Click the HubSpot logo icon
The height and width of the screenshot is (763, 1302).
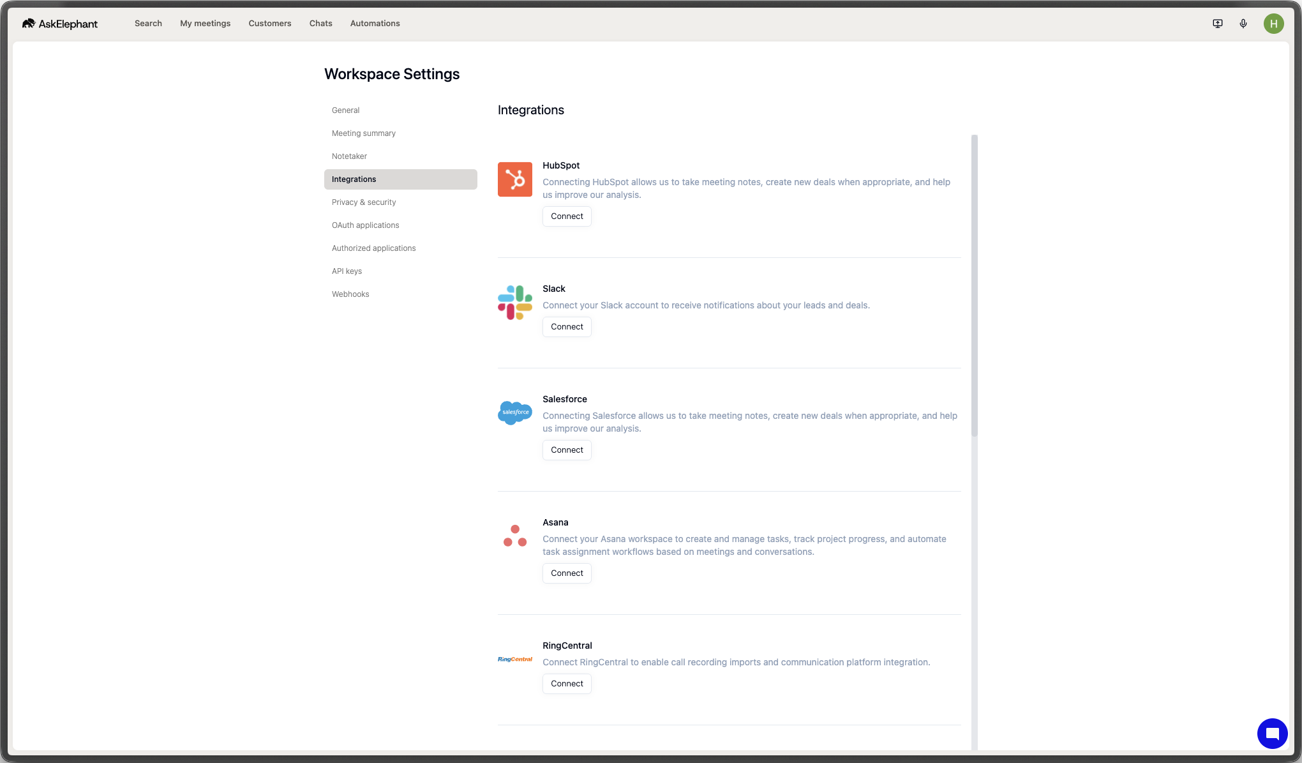pos(515,179)
